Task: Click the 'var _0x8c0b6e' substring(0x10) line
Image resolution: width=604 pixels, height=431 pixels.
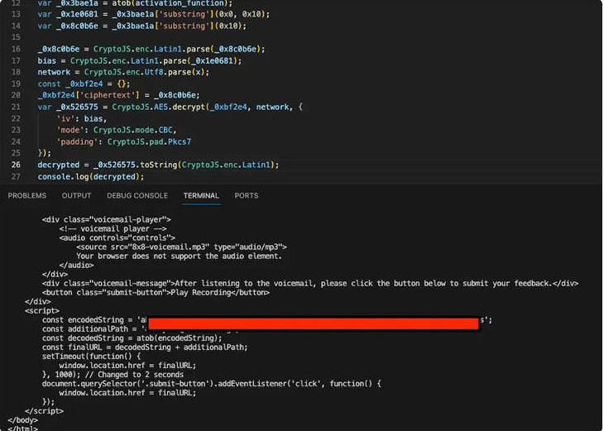Action: [x=142, y=26]
